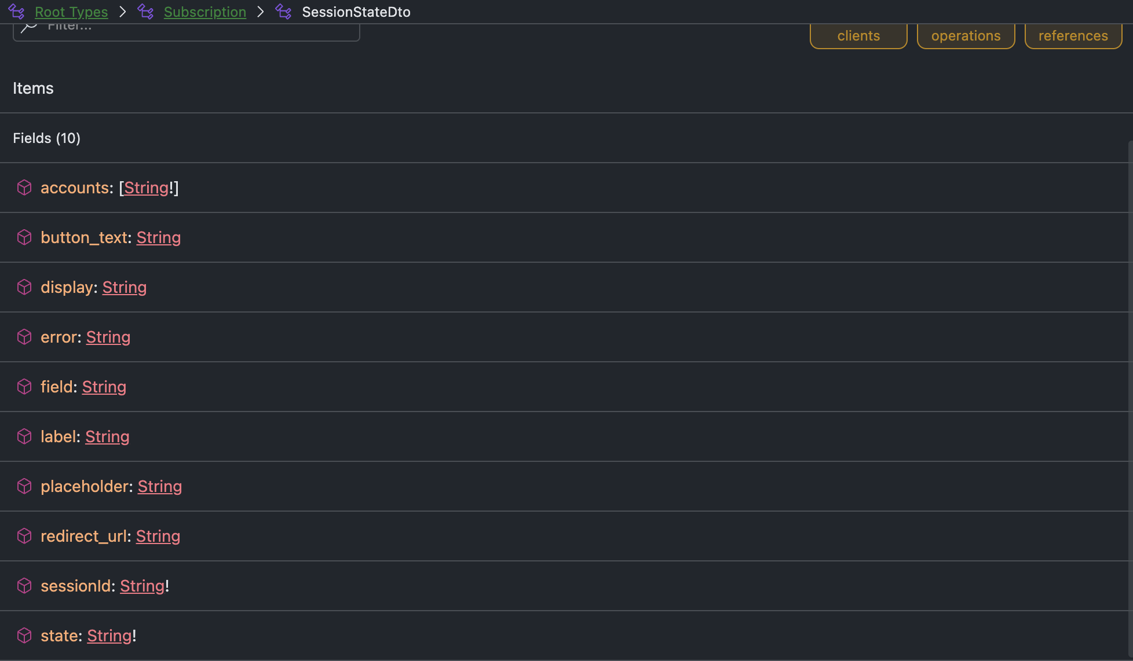1133x661 pixels.
Task: Switch to the operations tab
Action: click(966, 36)
